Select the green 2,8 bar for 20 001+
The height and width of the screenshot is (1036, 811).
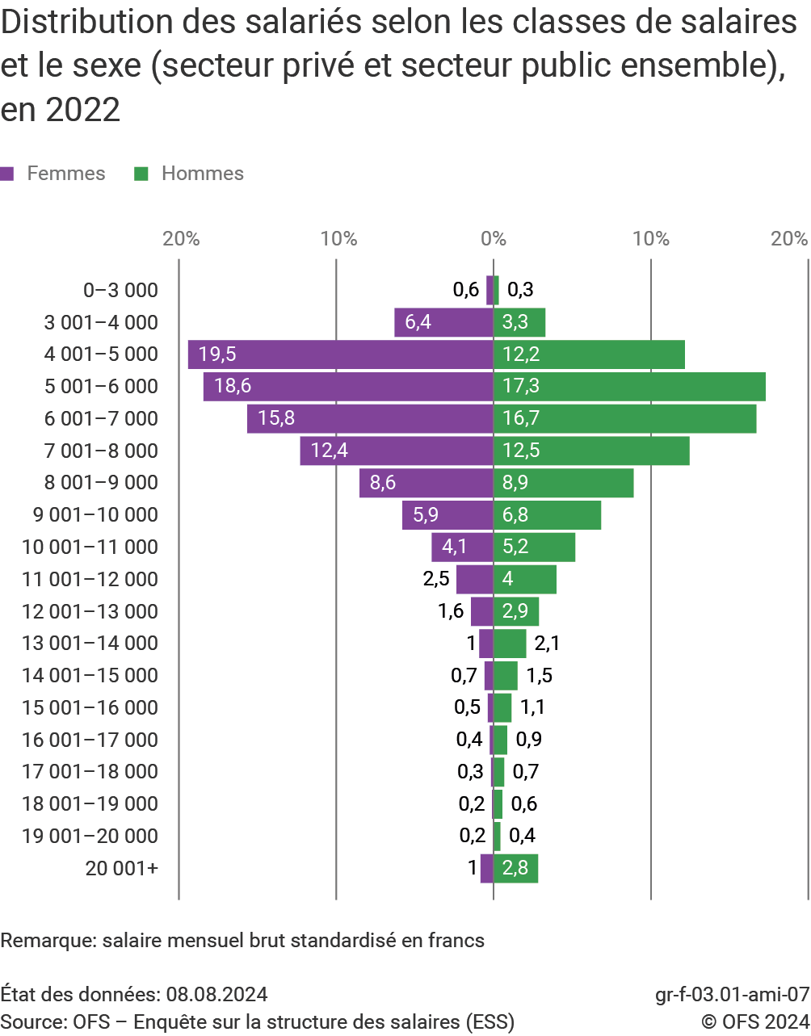coord(515,868)
